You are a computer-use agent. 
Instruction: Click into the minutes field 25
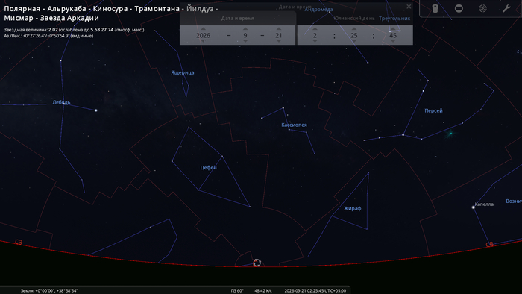point(354,35)
